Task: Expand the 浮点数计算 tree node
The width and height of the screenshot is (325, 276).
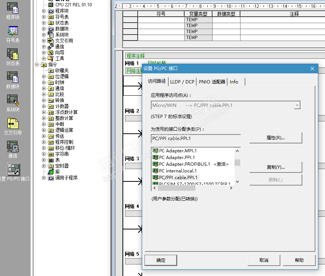Action: point(44,112)
